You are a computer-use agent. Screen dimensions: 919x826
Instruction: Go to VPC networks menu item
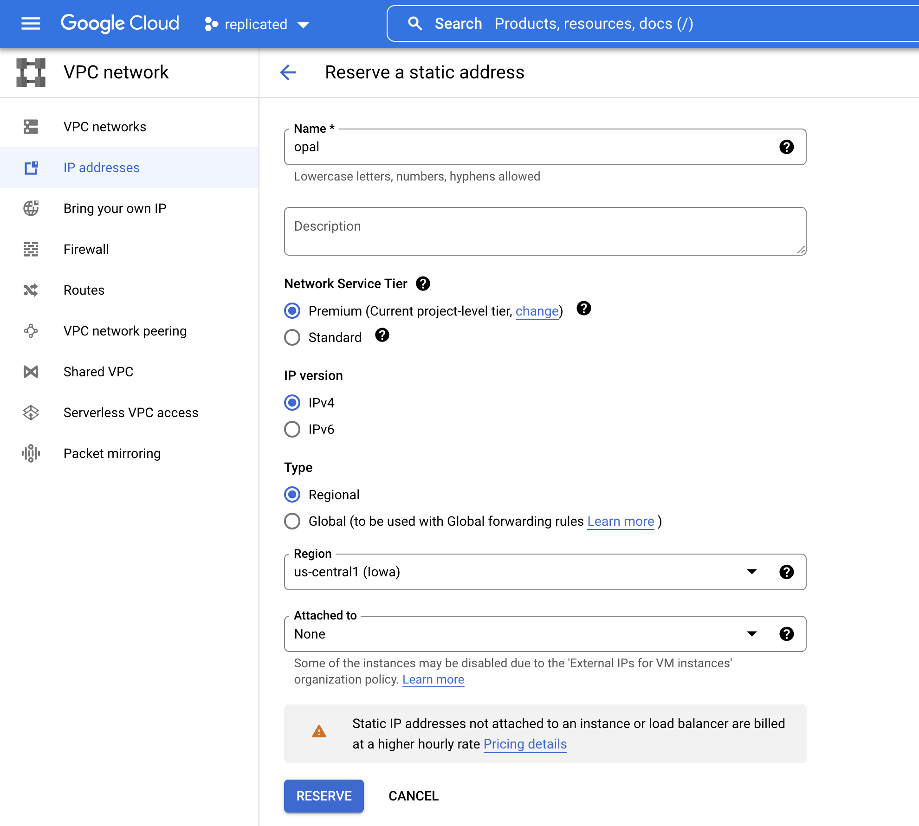coord(105,127)
